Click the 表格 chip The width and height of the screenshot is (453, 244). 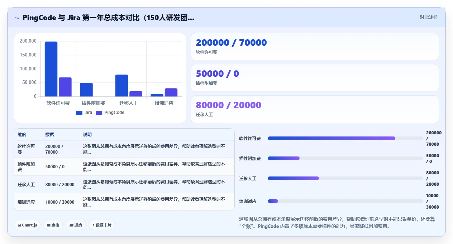click(53, 225)
